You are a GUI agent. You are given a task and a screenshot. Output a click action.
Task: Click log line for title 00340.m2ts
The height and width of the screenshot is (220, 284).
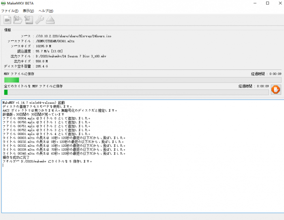point(64,154)
